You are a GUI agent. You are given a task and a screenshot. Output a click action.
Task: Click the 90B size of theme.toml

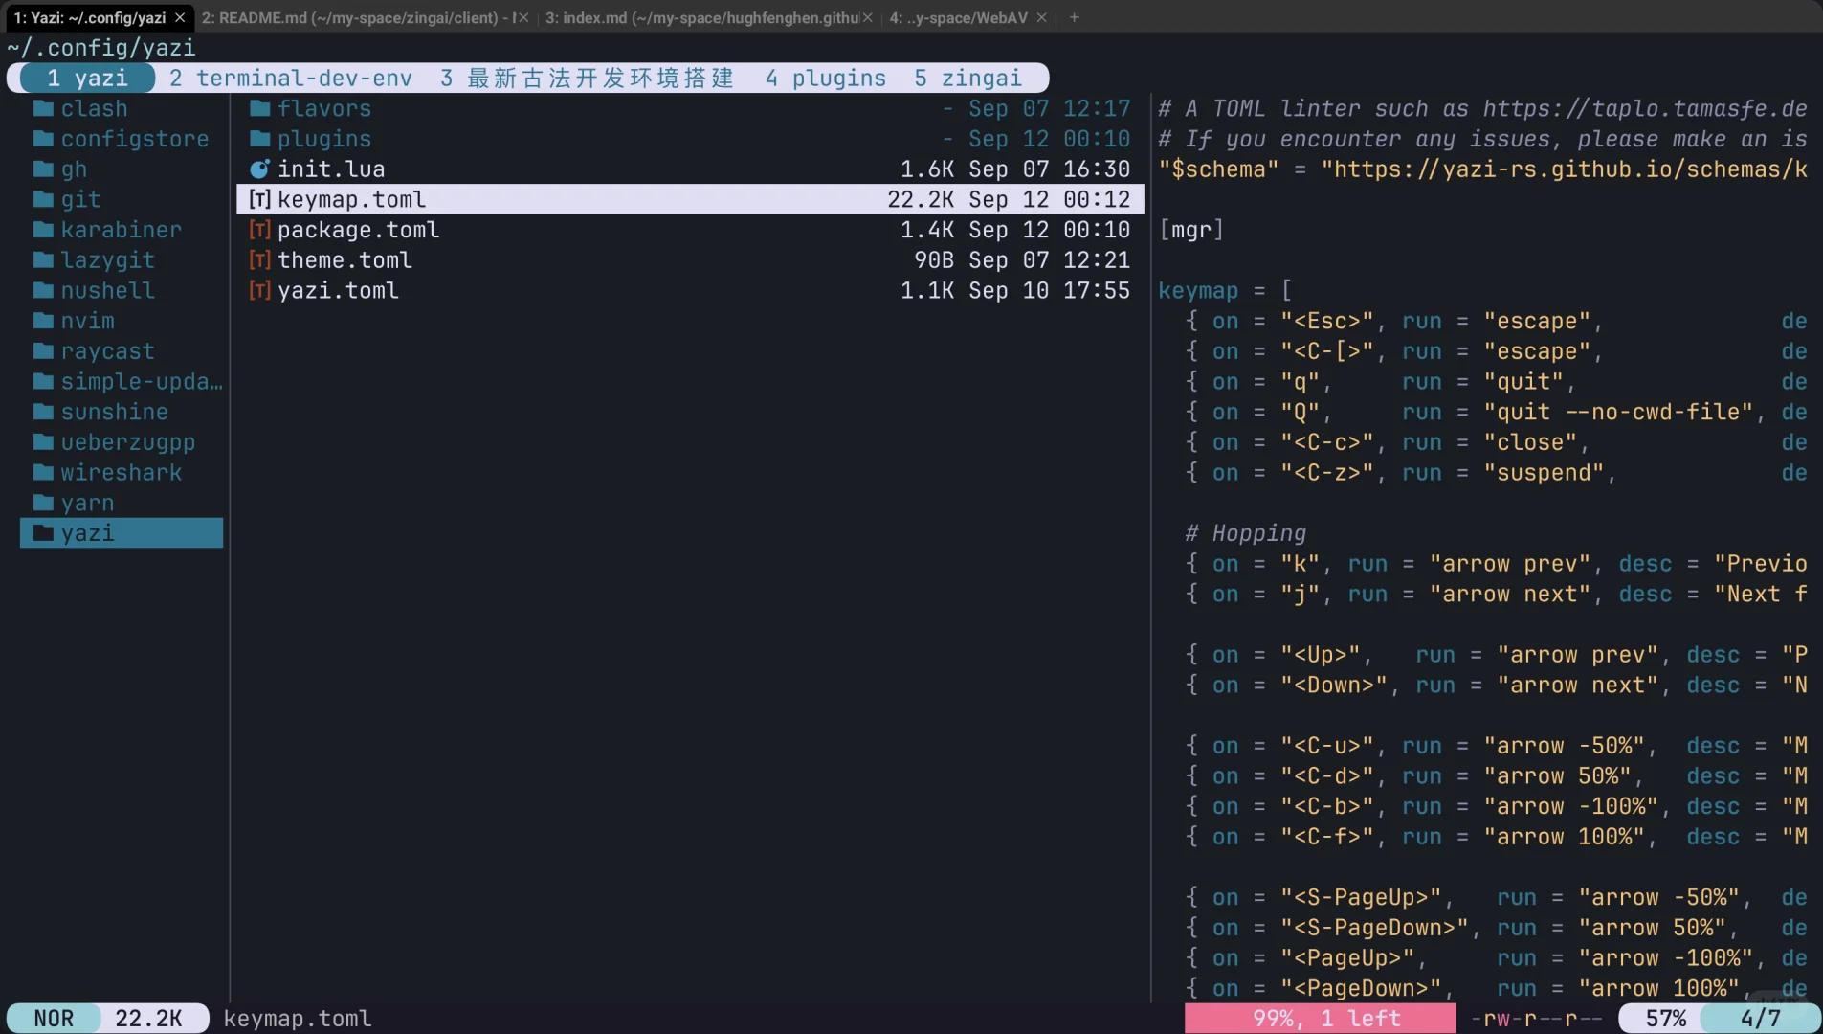pyautogui.click(x=934, y=260)
